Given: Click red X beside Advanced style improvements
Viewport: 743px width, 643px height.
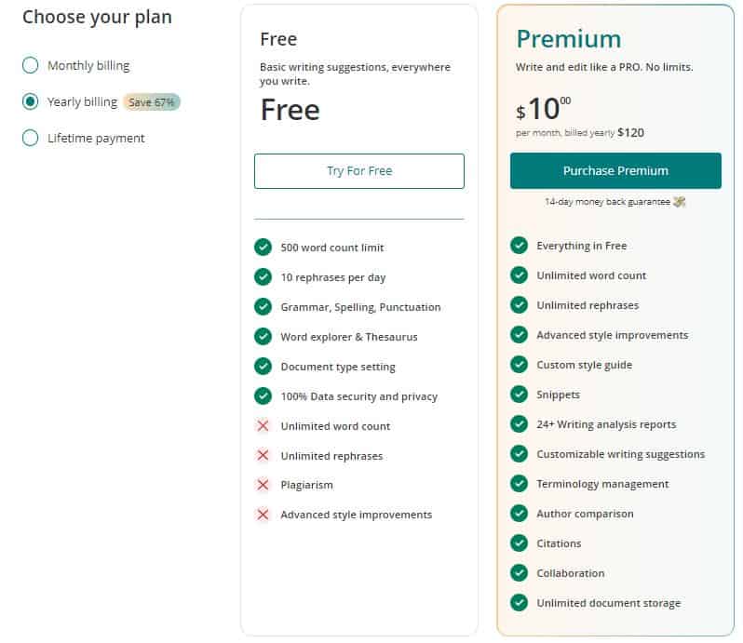Looking at the screenshot, I should click(x=263, y=515).
